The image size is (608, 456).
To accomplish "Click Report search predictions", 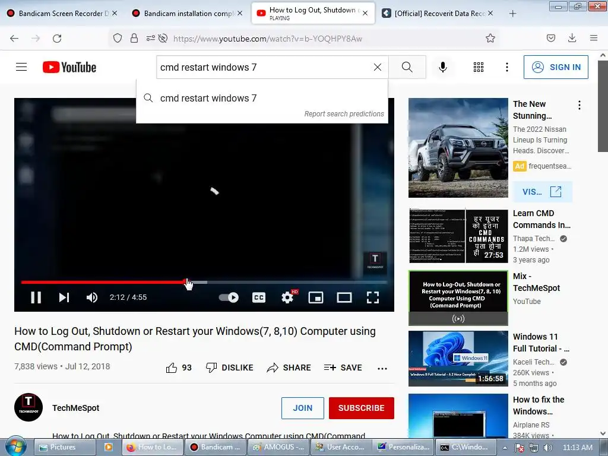I will pos(344,114).
